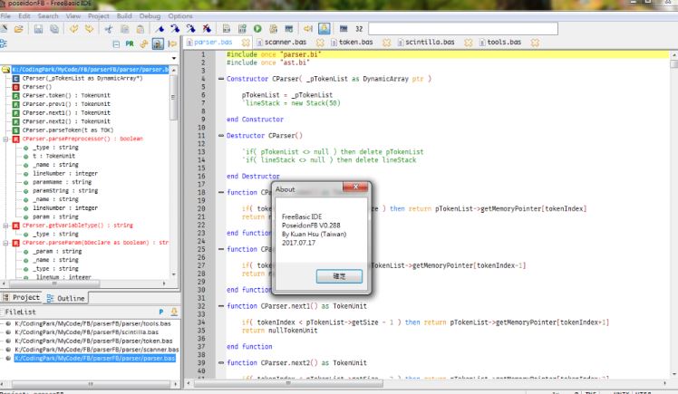Open the Debug menu
The height and width of the screenshot is (394, 678).
tap(150, 16)
